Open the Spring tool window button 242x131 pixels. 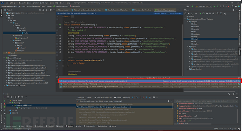pos(113,126)
